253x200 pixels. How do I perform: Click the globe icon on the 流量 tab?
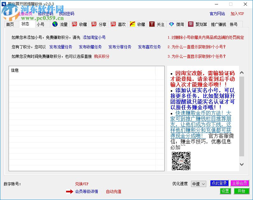pyautogui.click(x=55, y=24)
